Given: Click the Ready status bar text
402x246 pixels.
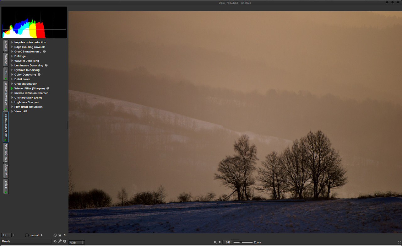Looking at the screenshot, I should click(x=6, y=241).
